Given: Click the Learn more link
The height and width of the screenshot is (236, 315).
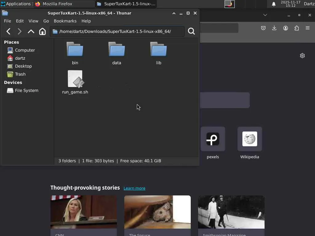Looking at the screenshot, I should click(134, 188).
